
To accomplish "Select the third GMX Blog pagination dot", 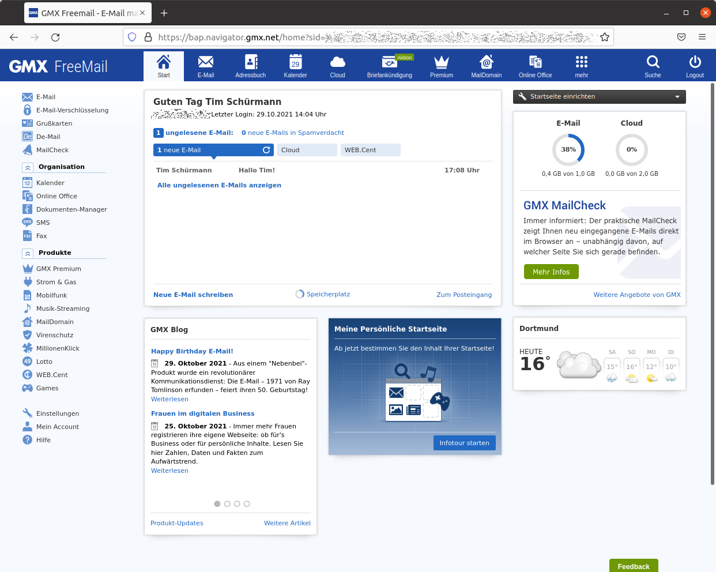I will (x=237, y=504).
